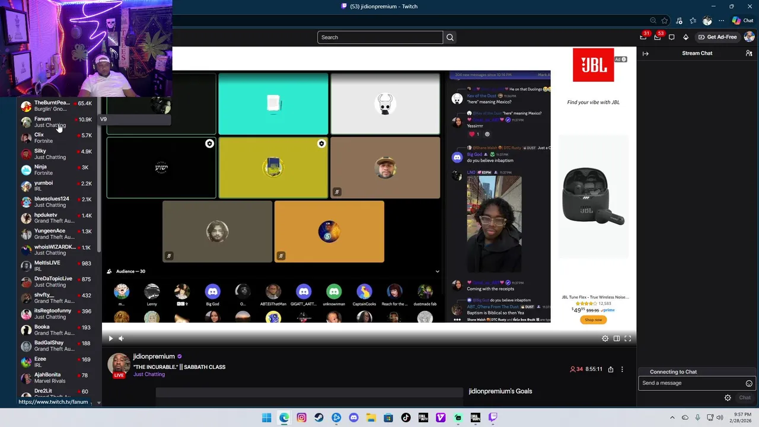The width and height of the screenshot is (759, 427).
Task: Open the Silky Just Chatting channel
Action: 58,154
